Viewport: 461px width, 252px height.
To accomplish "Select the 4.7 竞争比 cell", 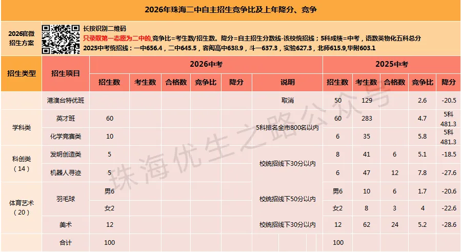I will [x=422, y=119].
